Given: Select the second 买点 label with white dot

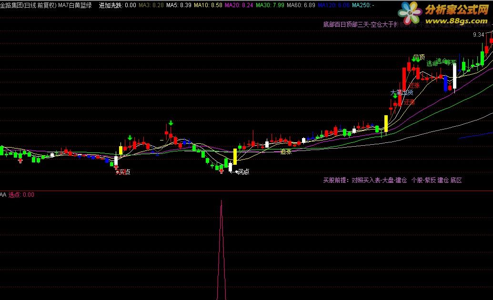Looking at the screenshot, I should point(242,172).
